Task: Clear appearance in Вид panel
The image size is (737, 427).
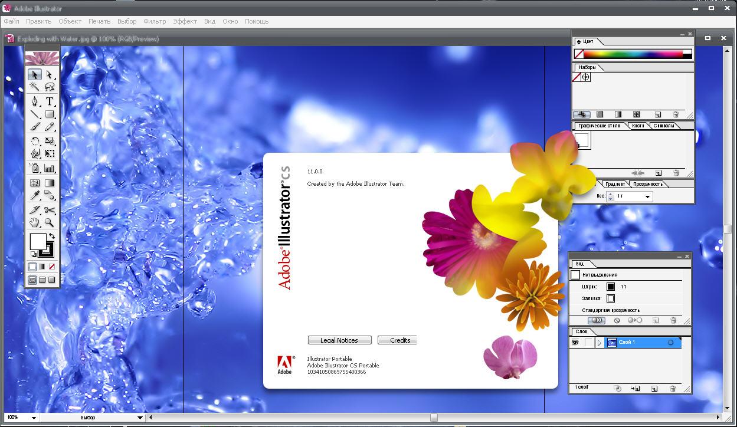Action: pyautogui.click(x=617, y=320)
